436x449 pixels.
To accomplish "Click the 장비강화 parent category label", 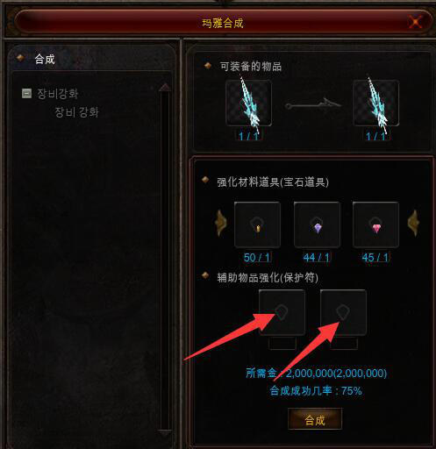I will coord(58,94).
